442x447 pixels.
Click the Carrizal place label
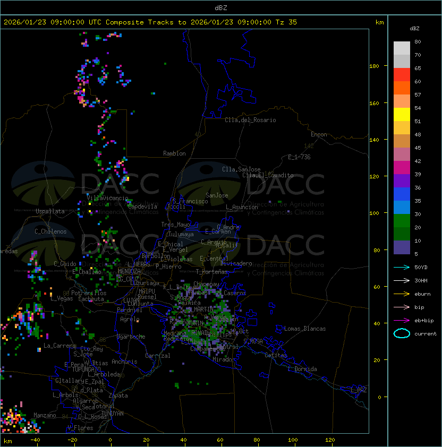(158, 356)
